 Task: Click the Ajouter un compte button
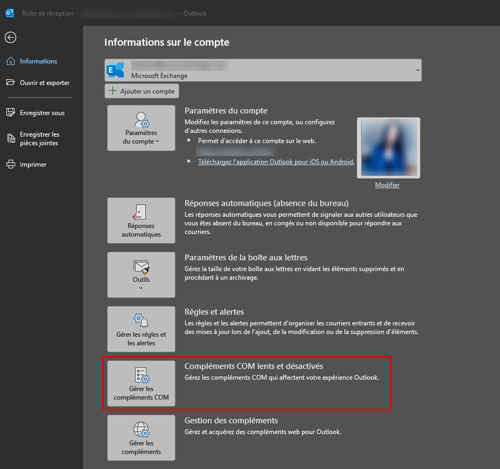(142, 91)
